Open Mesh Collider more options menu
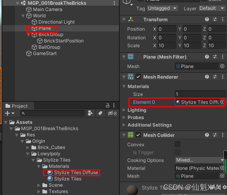Screen dimensions: 227x195 point(223,135)
